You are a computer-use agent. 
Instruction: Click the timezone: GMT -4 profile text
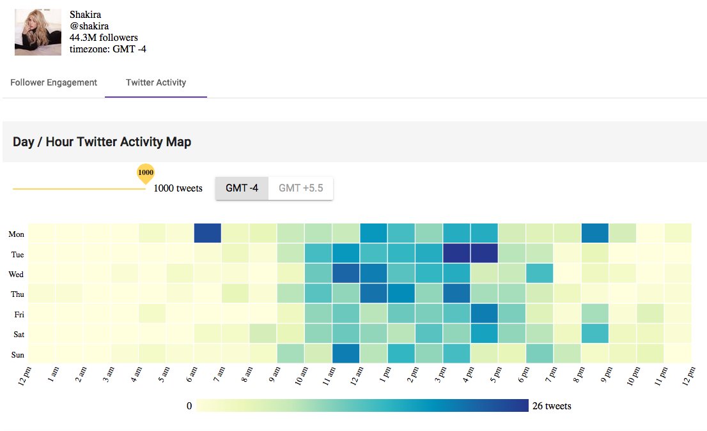point(108,49)
